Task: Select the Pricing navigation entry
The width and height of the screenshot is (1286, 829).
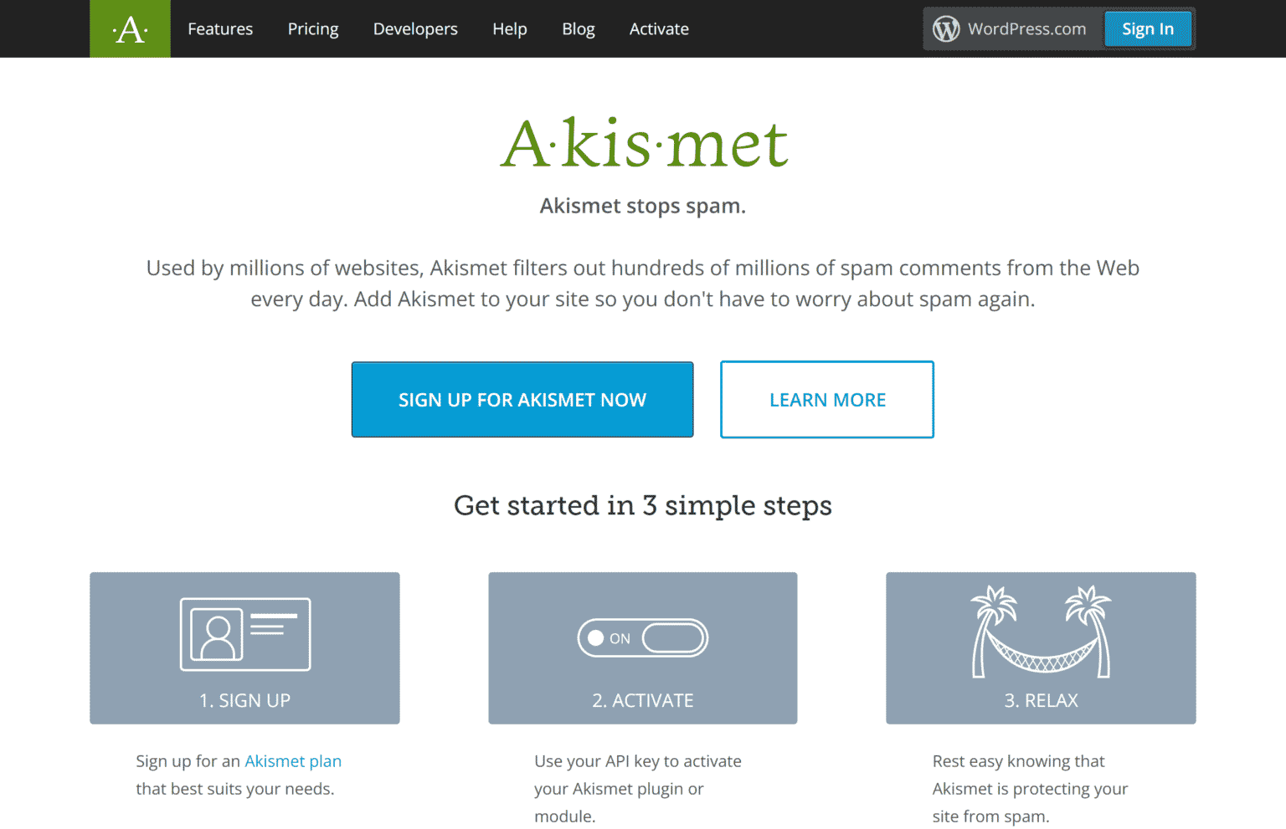Action: tap(313, 28)
